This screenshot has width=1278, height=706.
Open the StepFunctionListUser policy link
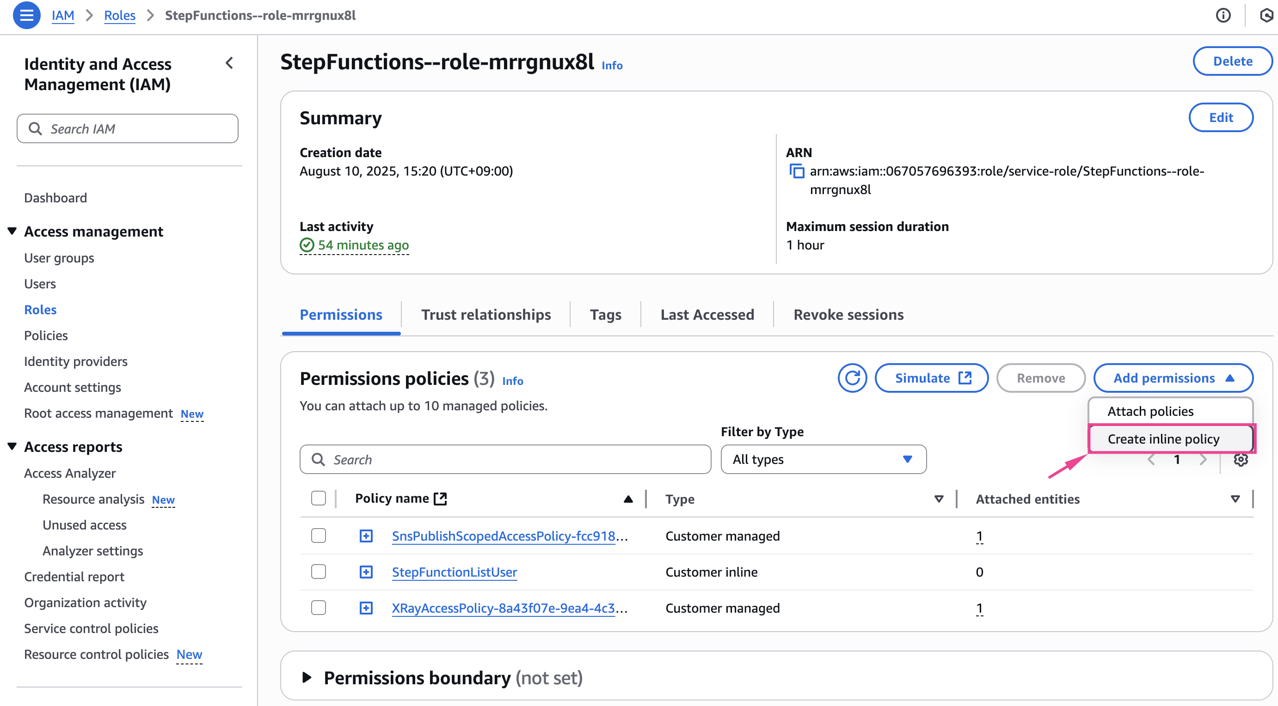[454, 572]
